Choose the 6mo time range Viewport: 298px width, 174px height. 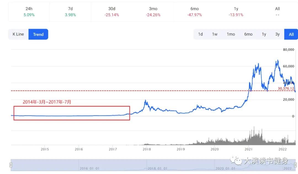click(x=248, y=34)
